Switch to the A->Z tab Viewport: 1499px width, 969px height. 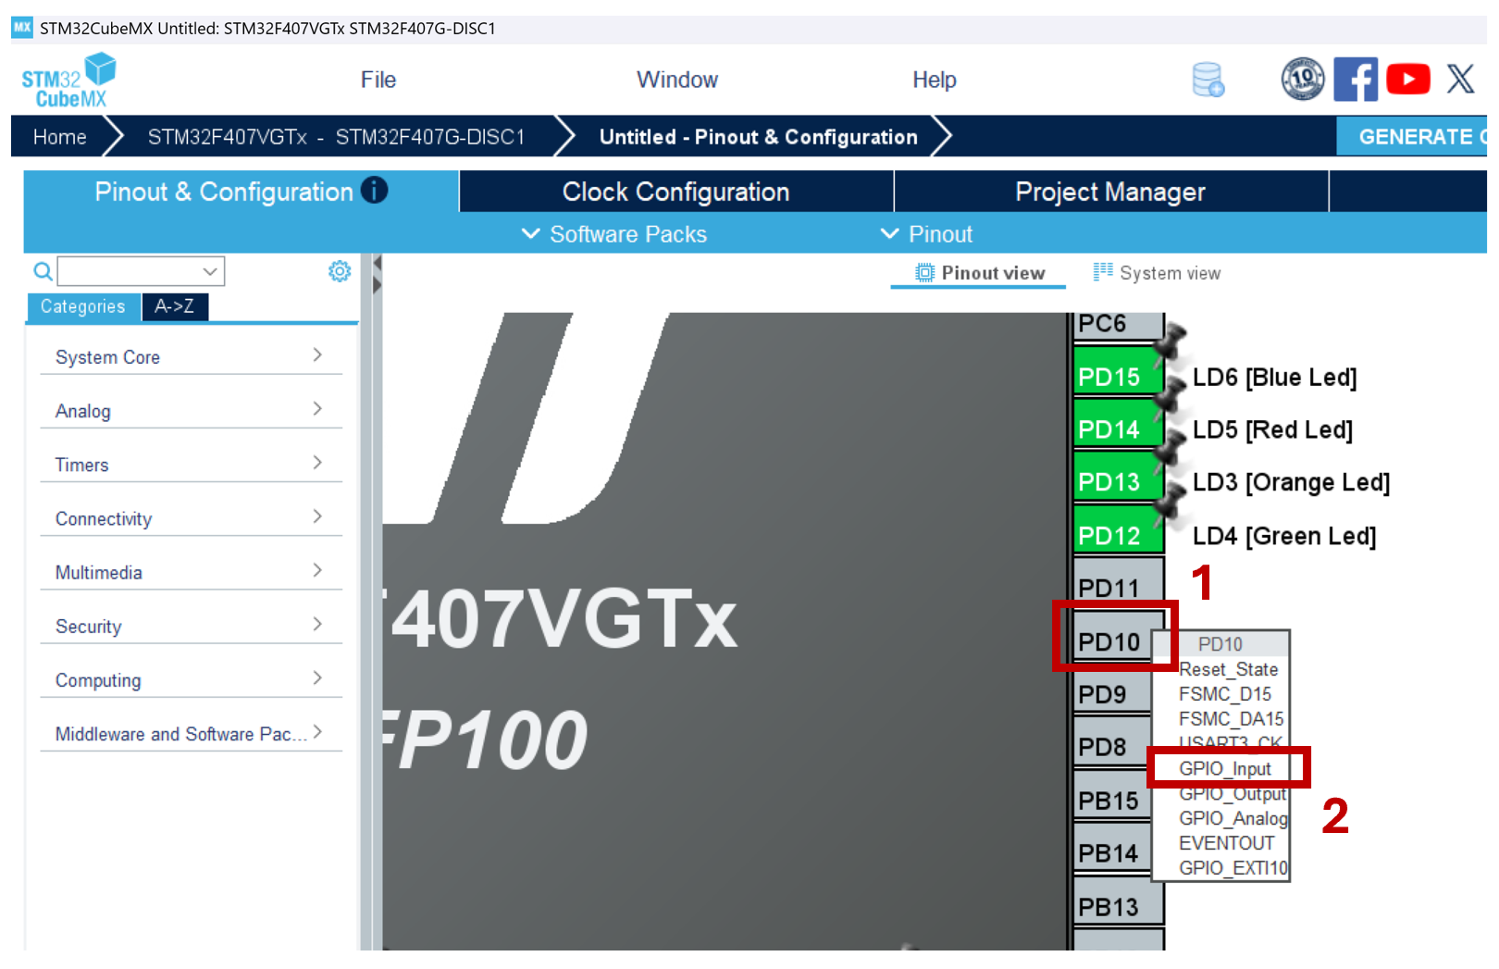[x=175, y=306]
